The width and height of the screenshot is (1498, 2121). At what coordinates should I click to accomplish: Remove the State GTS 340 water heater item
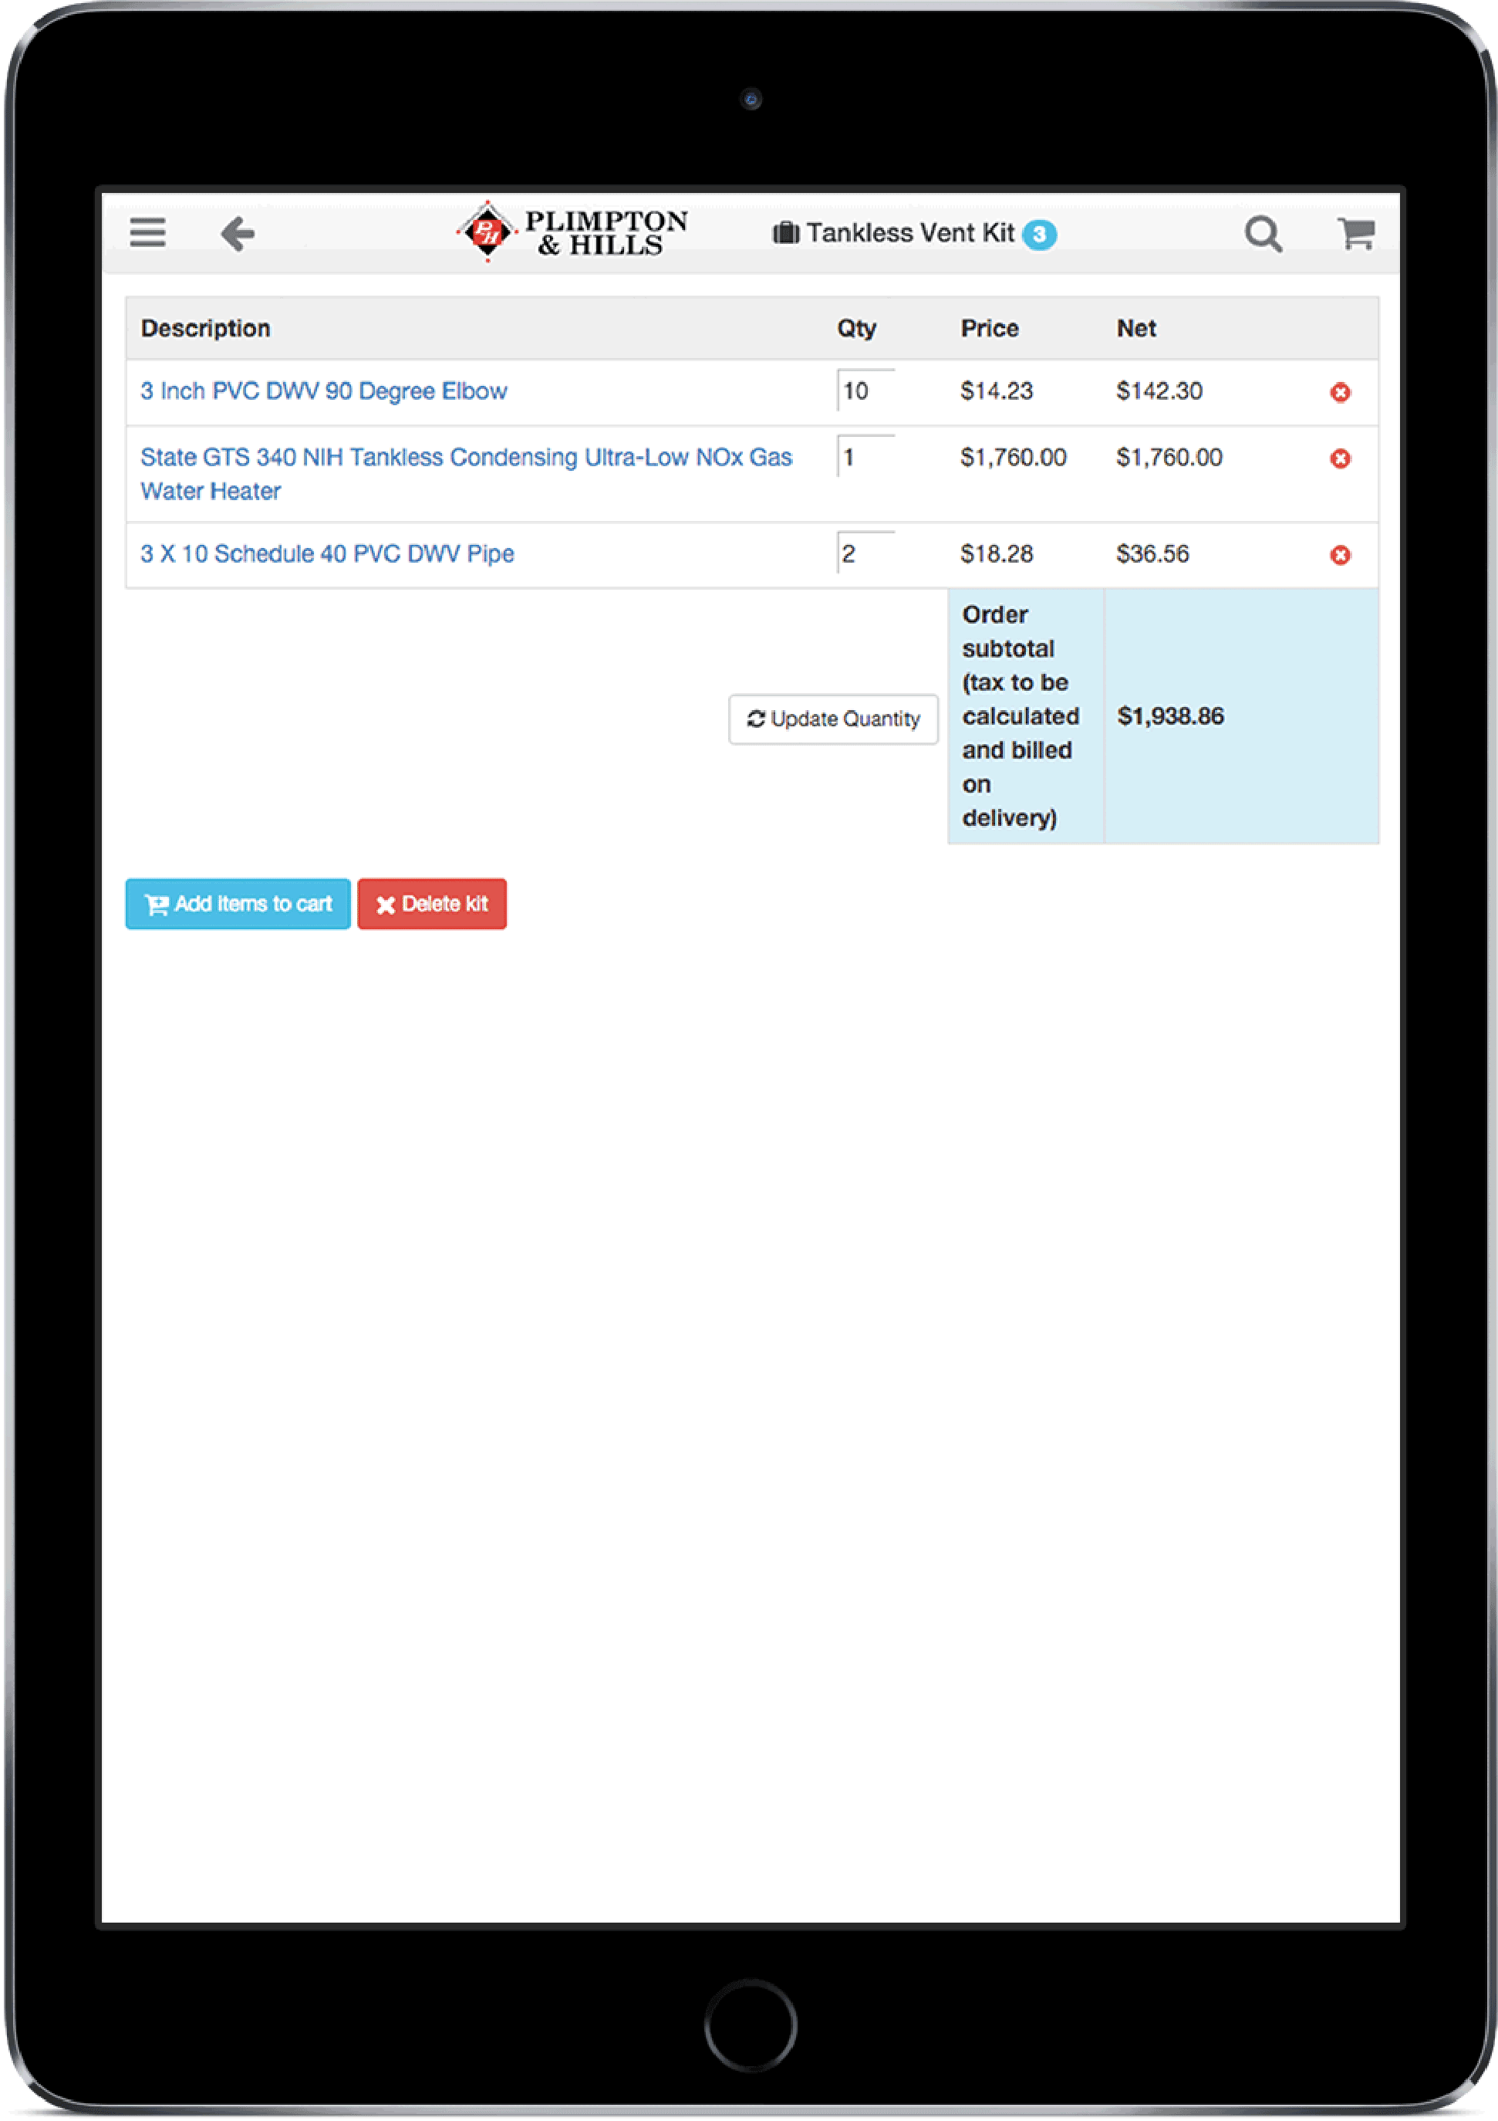[x=1339, y=459]
